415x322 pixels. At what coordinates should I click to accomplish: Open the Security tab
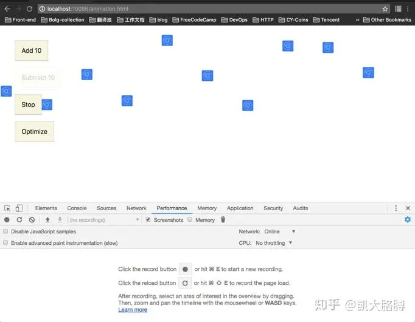(x=273, y=208)
